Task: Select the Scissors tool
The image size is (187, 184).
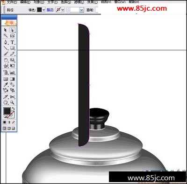Action: (x=12, y=97)
